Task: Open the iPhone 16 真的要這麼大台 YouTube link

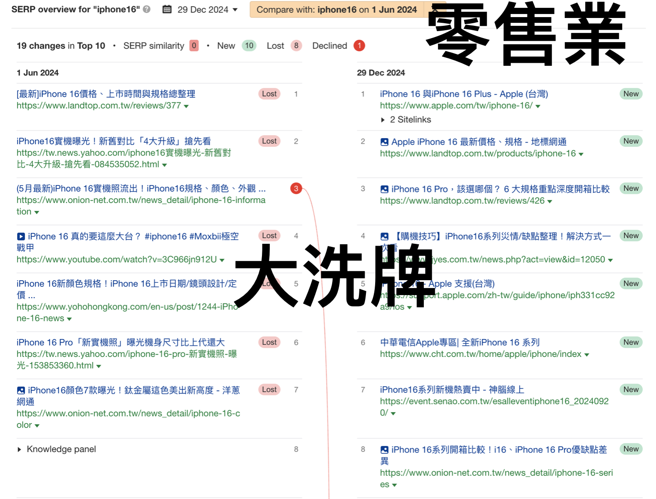Action: coord(128,242)
